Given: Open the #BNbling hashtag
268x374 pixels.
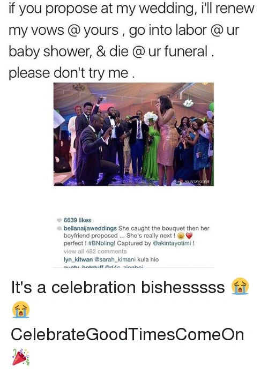Looking at the screenshot, I should [101, 244].
